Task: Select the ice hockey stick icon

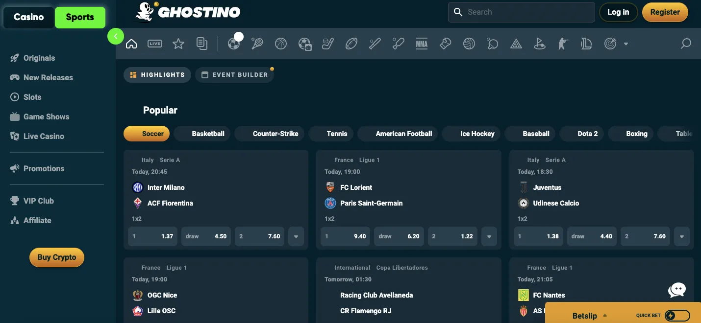Action: coord(328,44)
